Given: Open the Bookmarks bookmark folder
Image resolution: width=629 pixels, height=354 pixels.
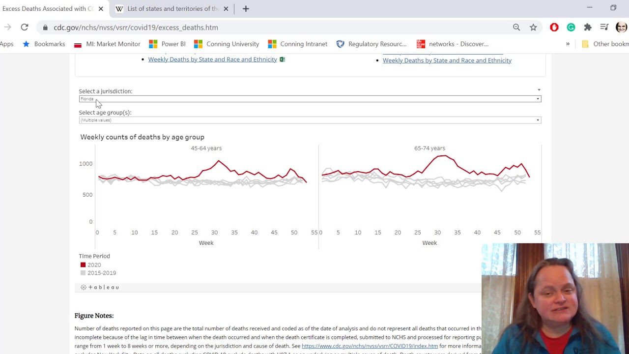Looking at the screenshot, I should (x=44, y=44).
